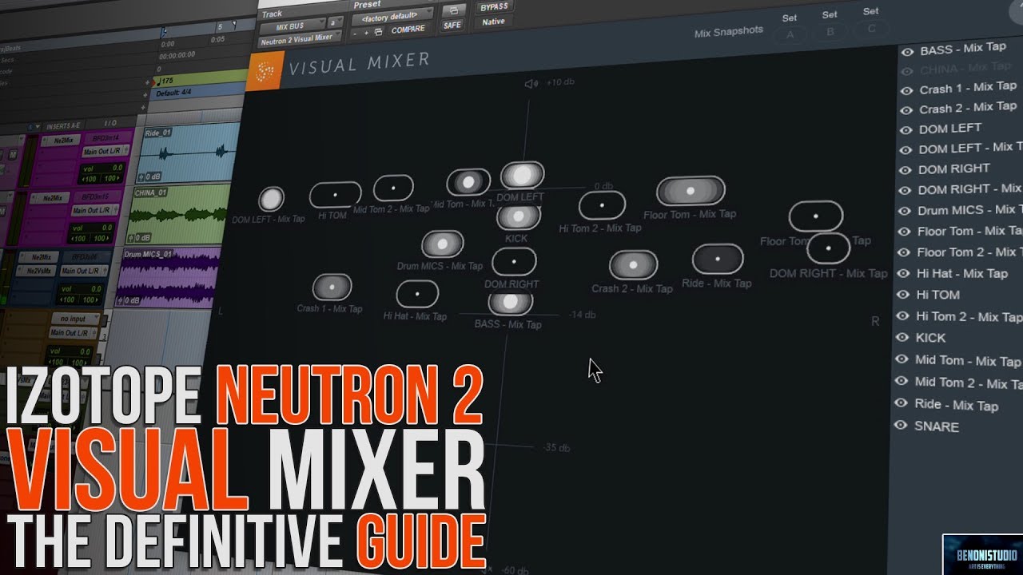The height and width of the screenshot is (575, 1023).
Task: Select the DOM RIGHT - Mix Tap node
Action: click(x=828, y=248)
